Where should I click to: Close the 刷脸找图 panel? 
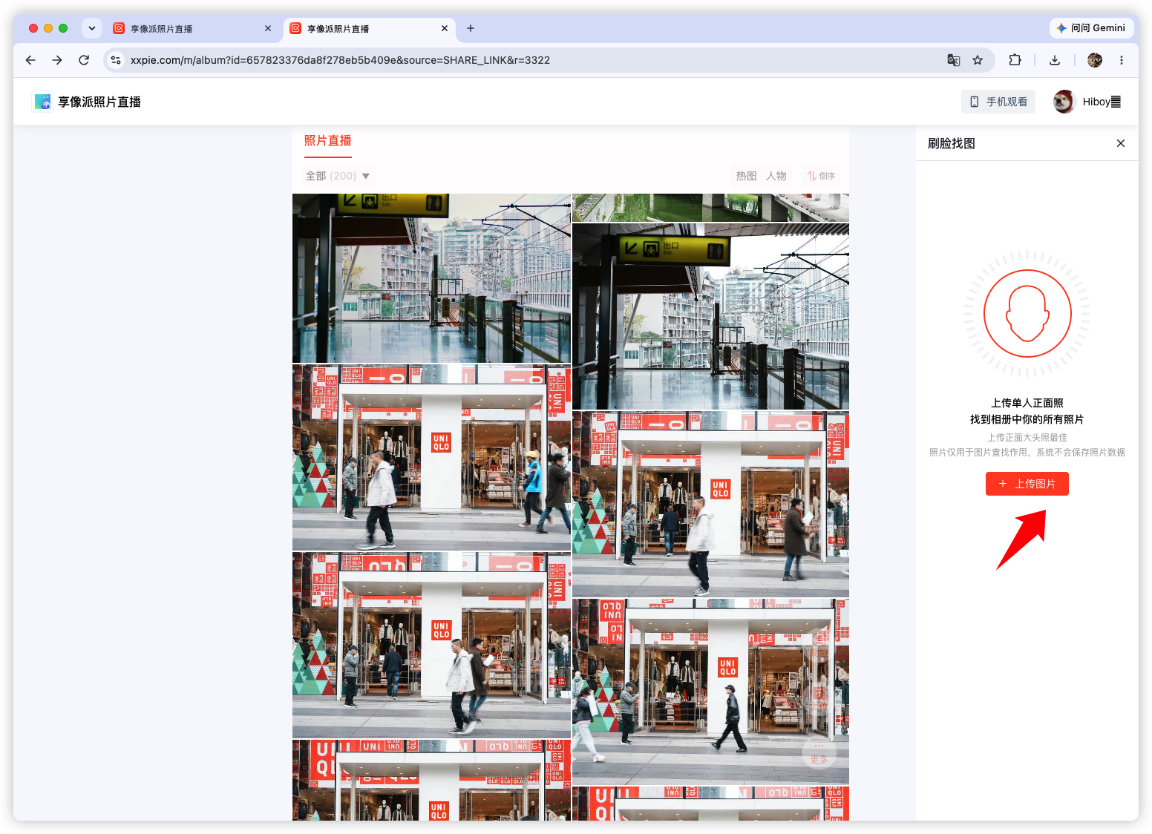[1121, 143]
